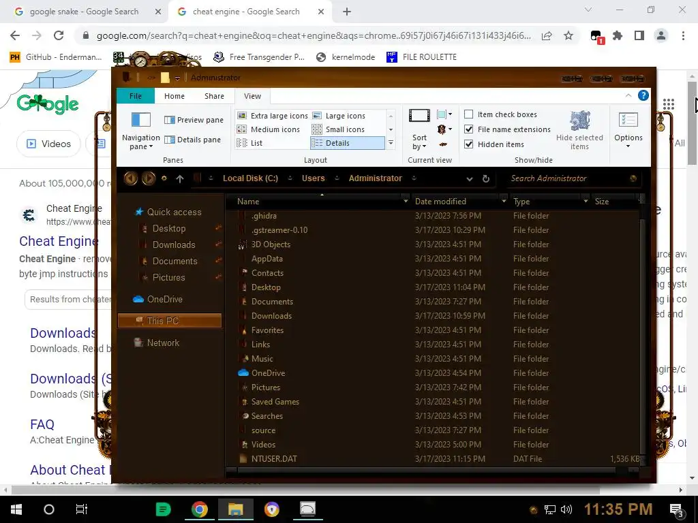This screenshot has height=523, width=698.
Task: Open File Explorer from the taskbar
Action: 235,509
